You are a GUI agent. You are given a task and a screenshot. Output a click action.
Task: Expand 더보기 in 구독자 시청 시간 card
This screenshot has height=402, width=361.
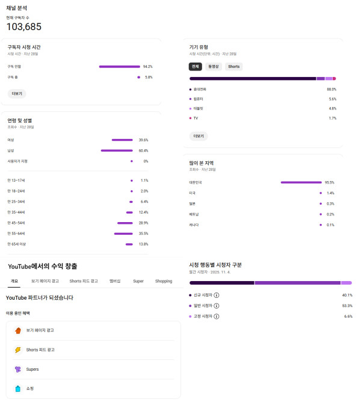click(16, 94)
